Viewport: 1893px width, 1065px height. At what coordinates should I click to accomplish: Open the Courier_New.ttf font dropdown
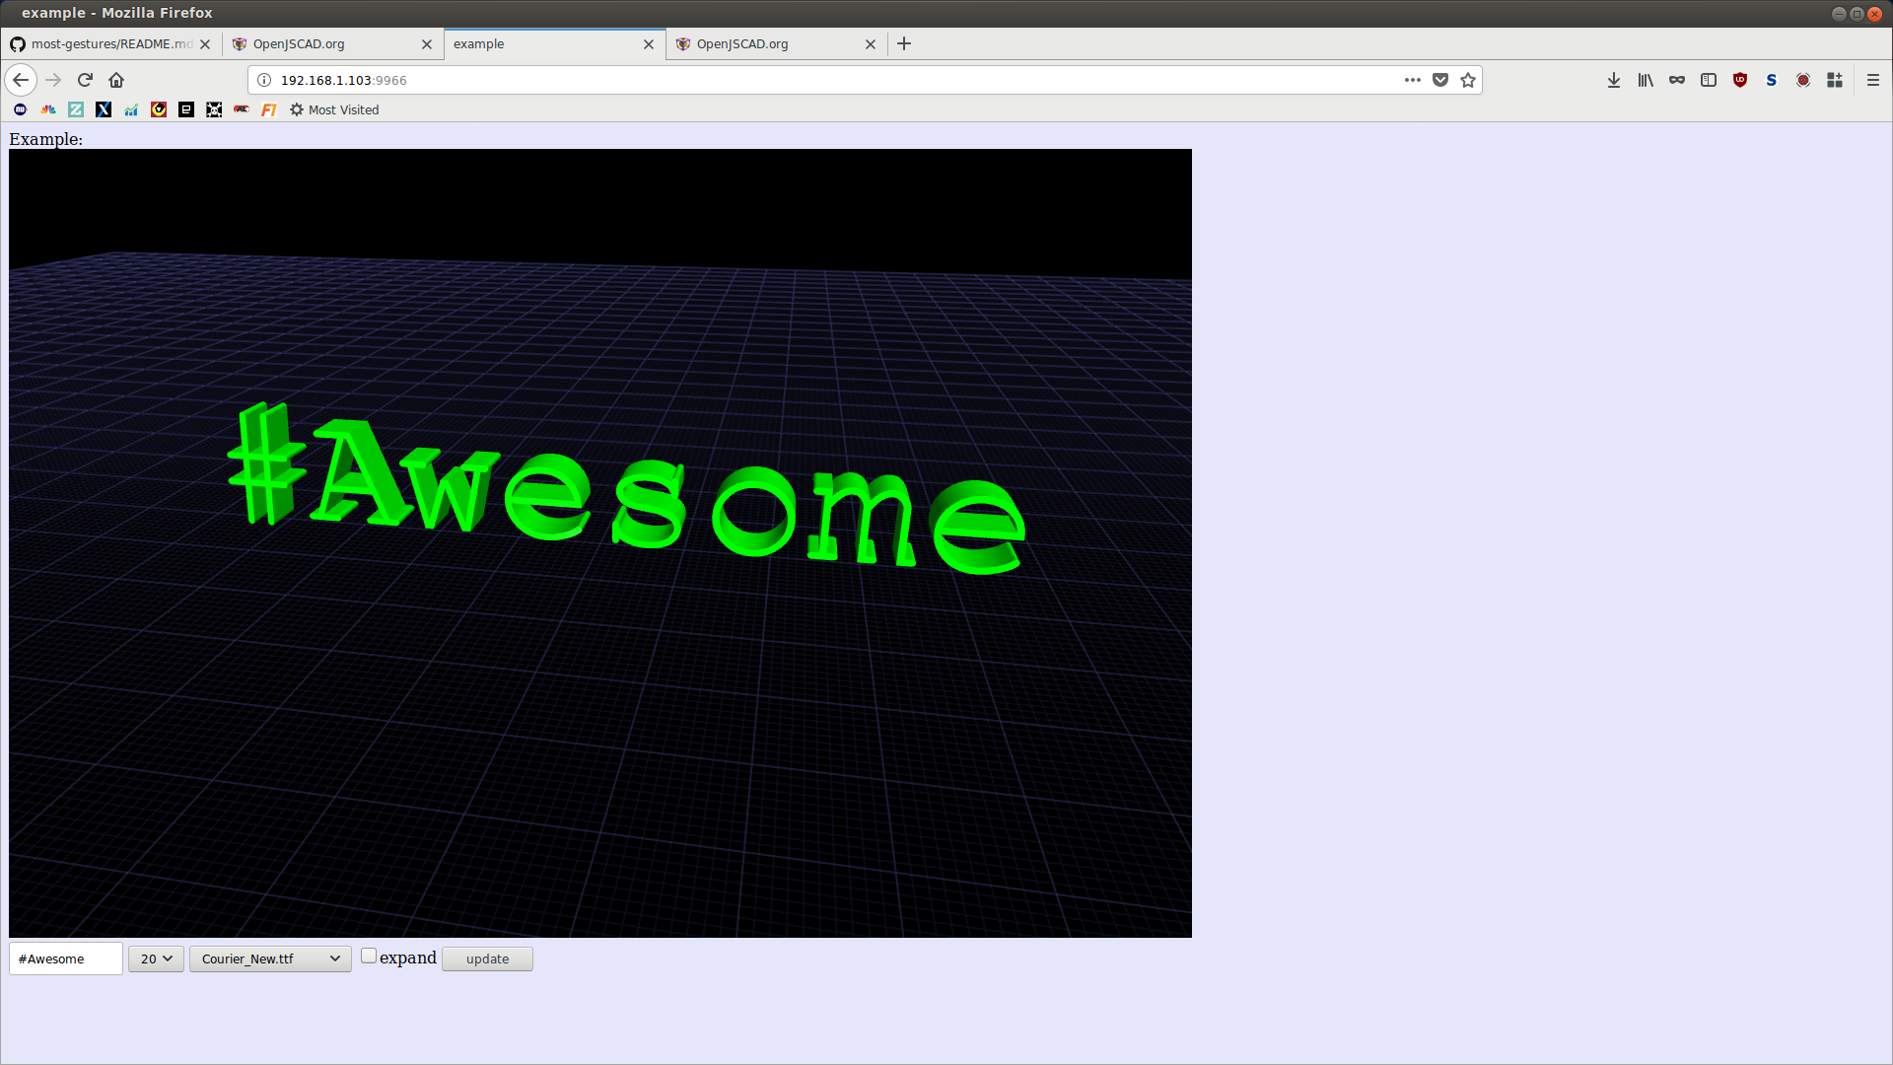click(x=270, y=958)
